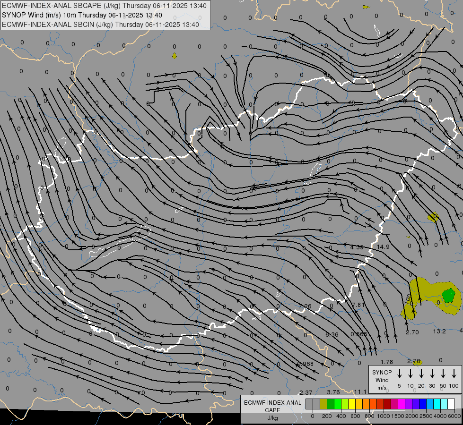Click the SBCIN title line in header
The width and height of the screenshot is (463, 425).
pyautogui.click(x=100, y=25)
